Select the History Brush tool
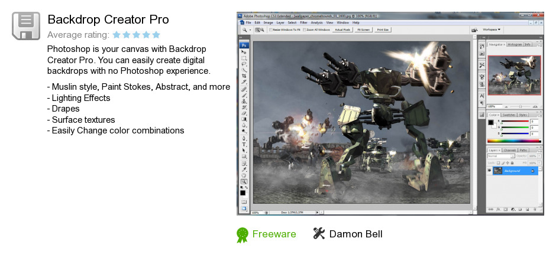The image size is (556, 261). coord(244,107)
